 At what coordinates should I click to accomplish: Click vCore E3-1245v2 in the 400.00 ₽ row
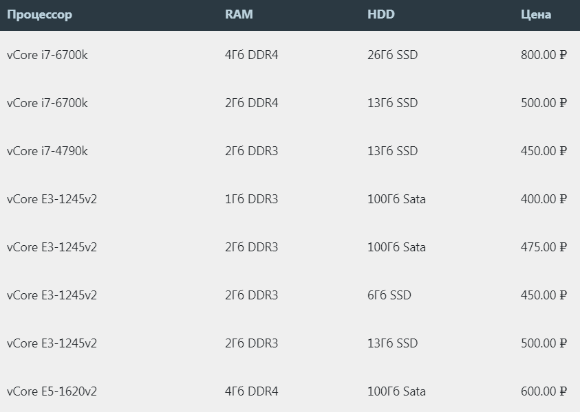point(52,199)
